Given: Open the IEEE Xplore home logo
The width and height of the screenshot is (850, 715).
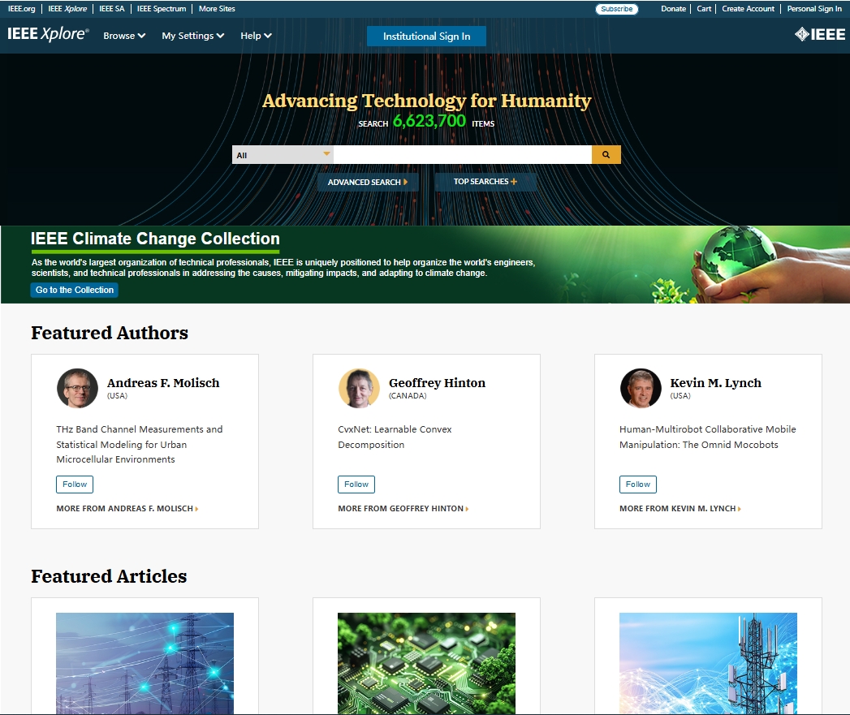Looking at the screenshot, I should [x=48, y=34].
